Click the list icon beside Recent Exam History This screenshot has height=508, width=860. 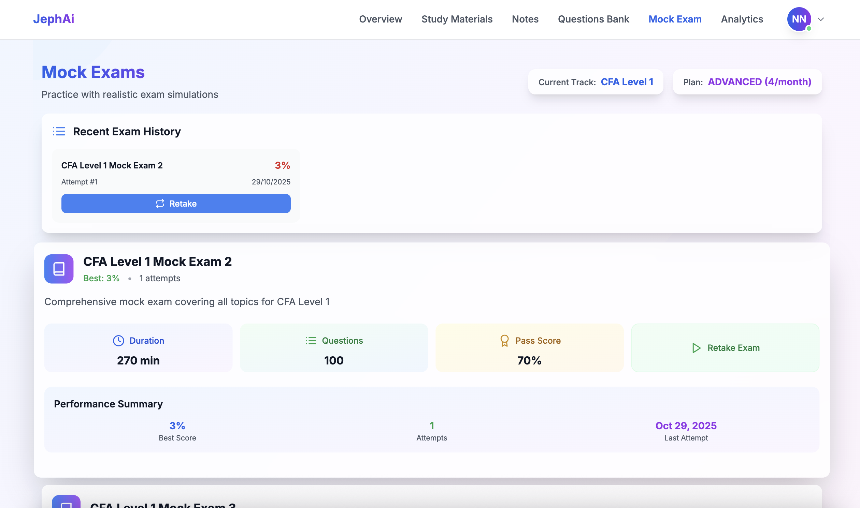click(59, 132)
